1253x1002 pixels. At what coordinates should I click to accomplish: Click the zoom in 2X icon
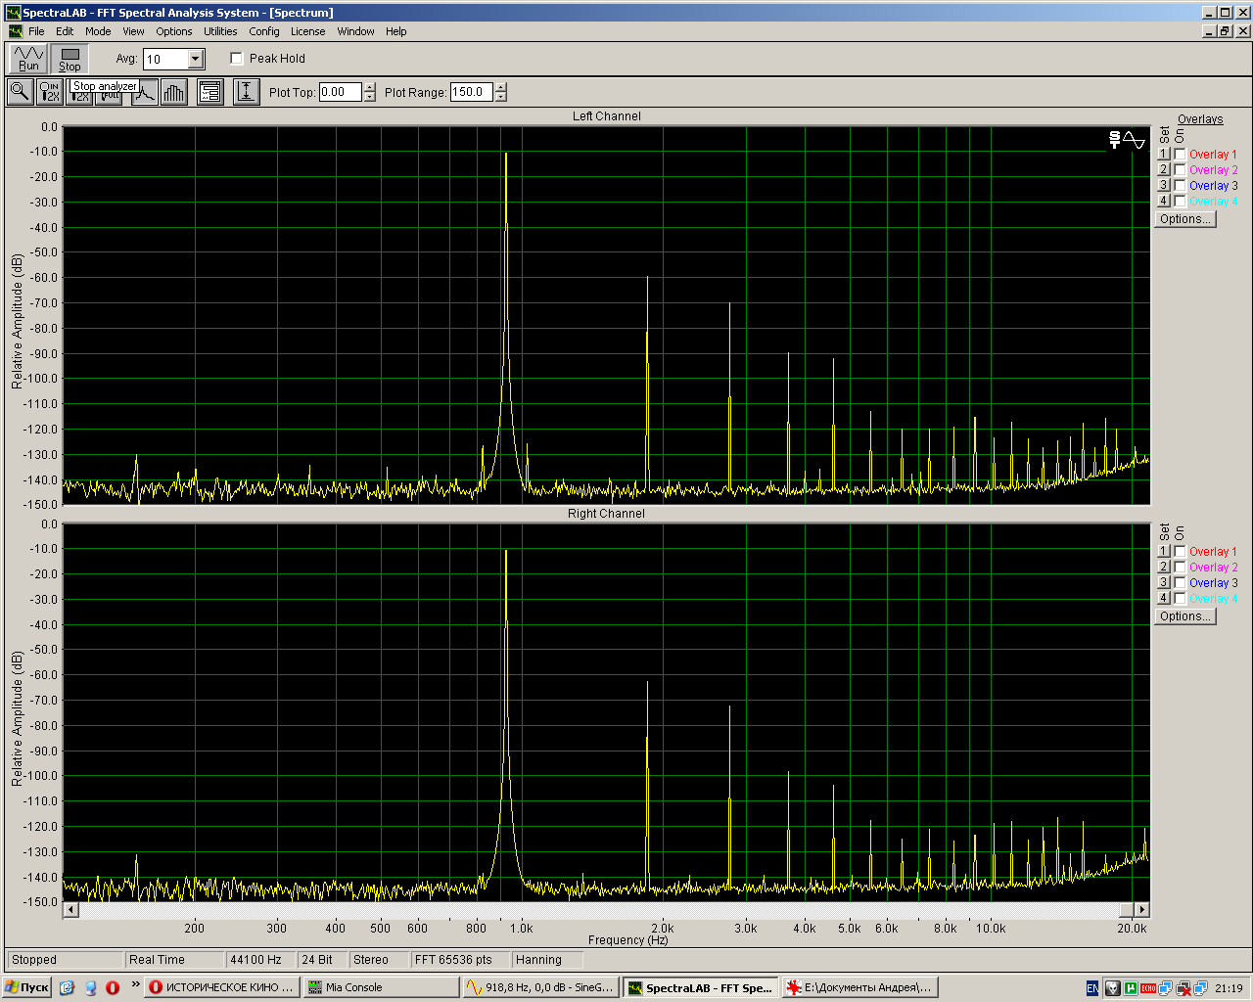click(x=49, y=92)
